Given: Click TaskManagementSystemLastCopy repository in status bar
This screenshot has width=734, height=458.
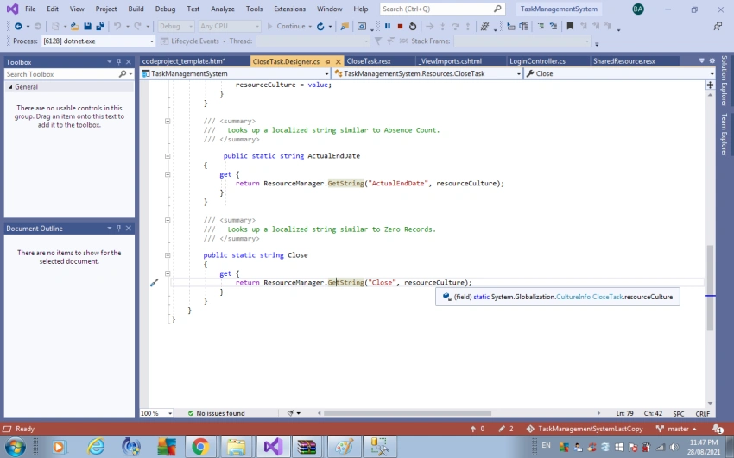Looking at the screenshot, I should 585,429.
